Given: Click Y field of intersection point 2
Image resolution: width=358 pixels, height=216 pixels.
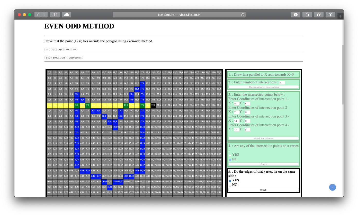Looking at the screenshot, I should pos(247,112).
